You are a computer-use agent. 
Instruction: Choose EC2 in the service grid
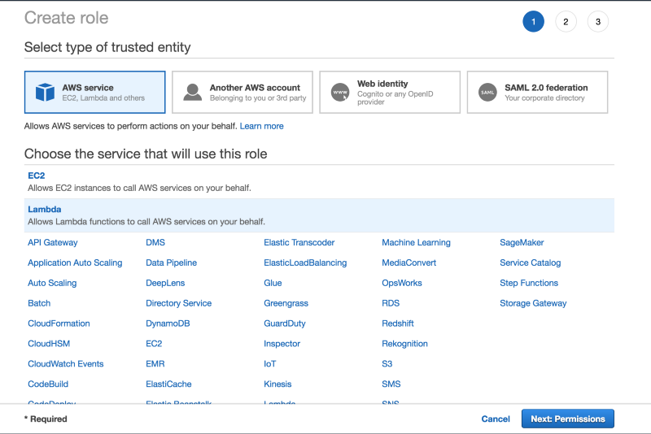click(x=154, y=344)
